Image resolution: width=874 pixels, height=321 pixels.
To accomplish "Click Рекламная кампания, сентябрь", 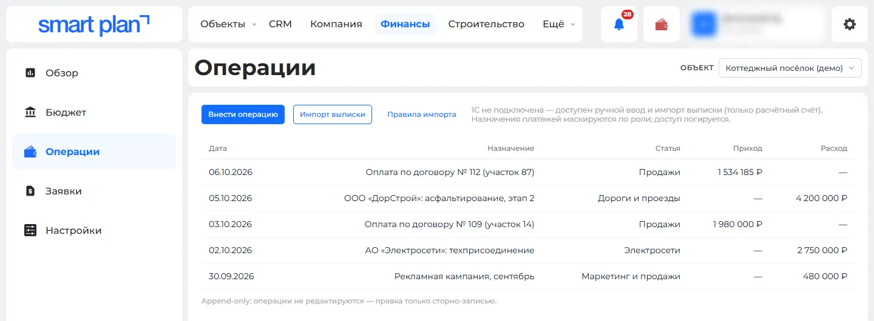I will [x=464, y=276].
